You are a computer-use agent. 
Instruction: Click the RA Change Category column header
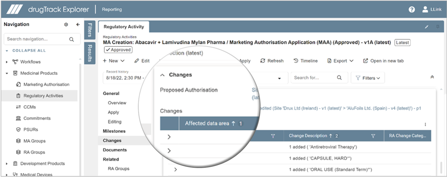pos(407,136)
